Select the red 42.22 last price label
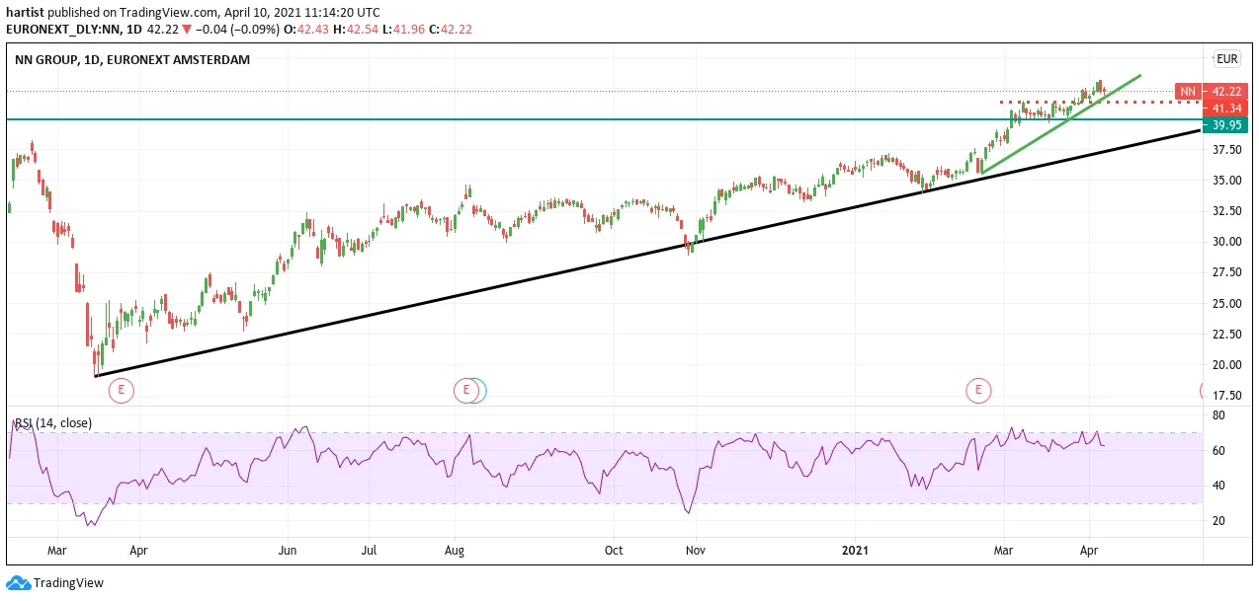1259x601 pixels. coord(1225,91)
